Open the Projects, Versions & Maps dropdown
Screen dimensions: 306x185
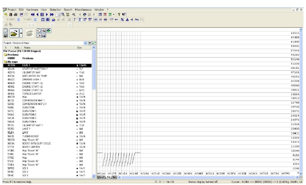click(85, 44)
